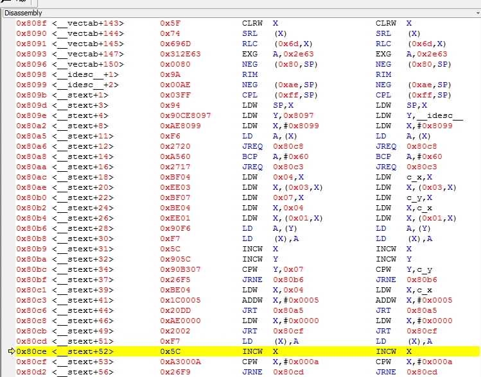The image size is (481, 377).
Task: Click opcode bytes 0x90CE8097
Action: (x=186, y=115)
